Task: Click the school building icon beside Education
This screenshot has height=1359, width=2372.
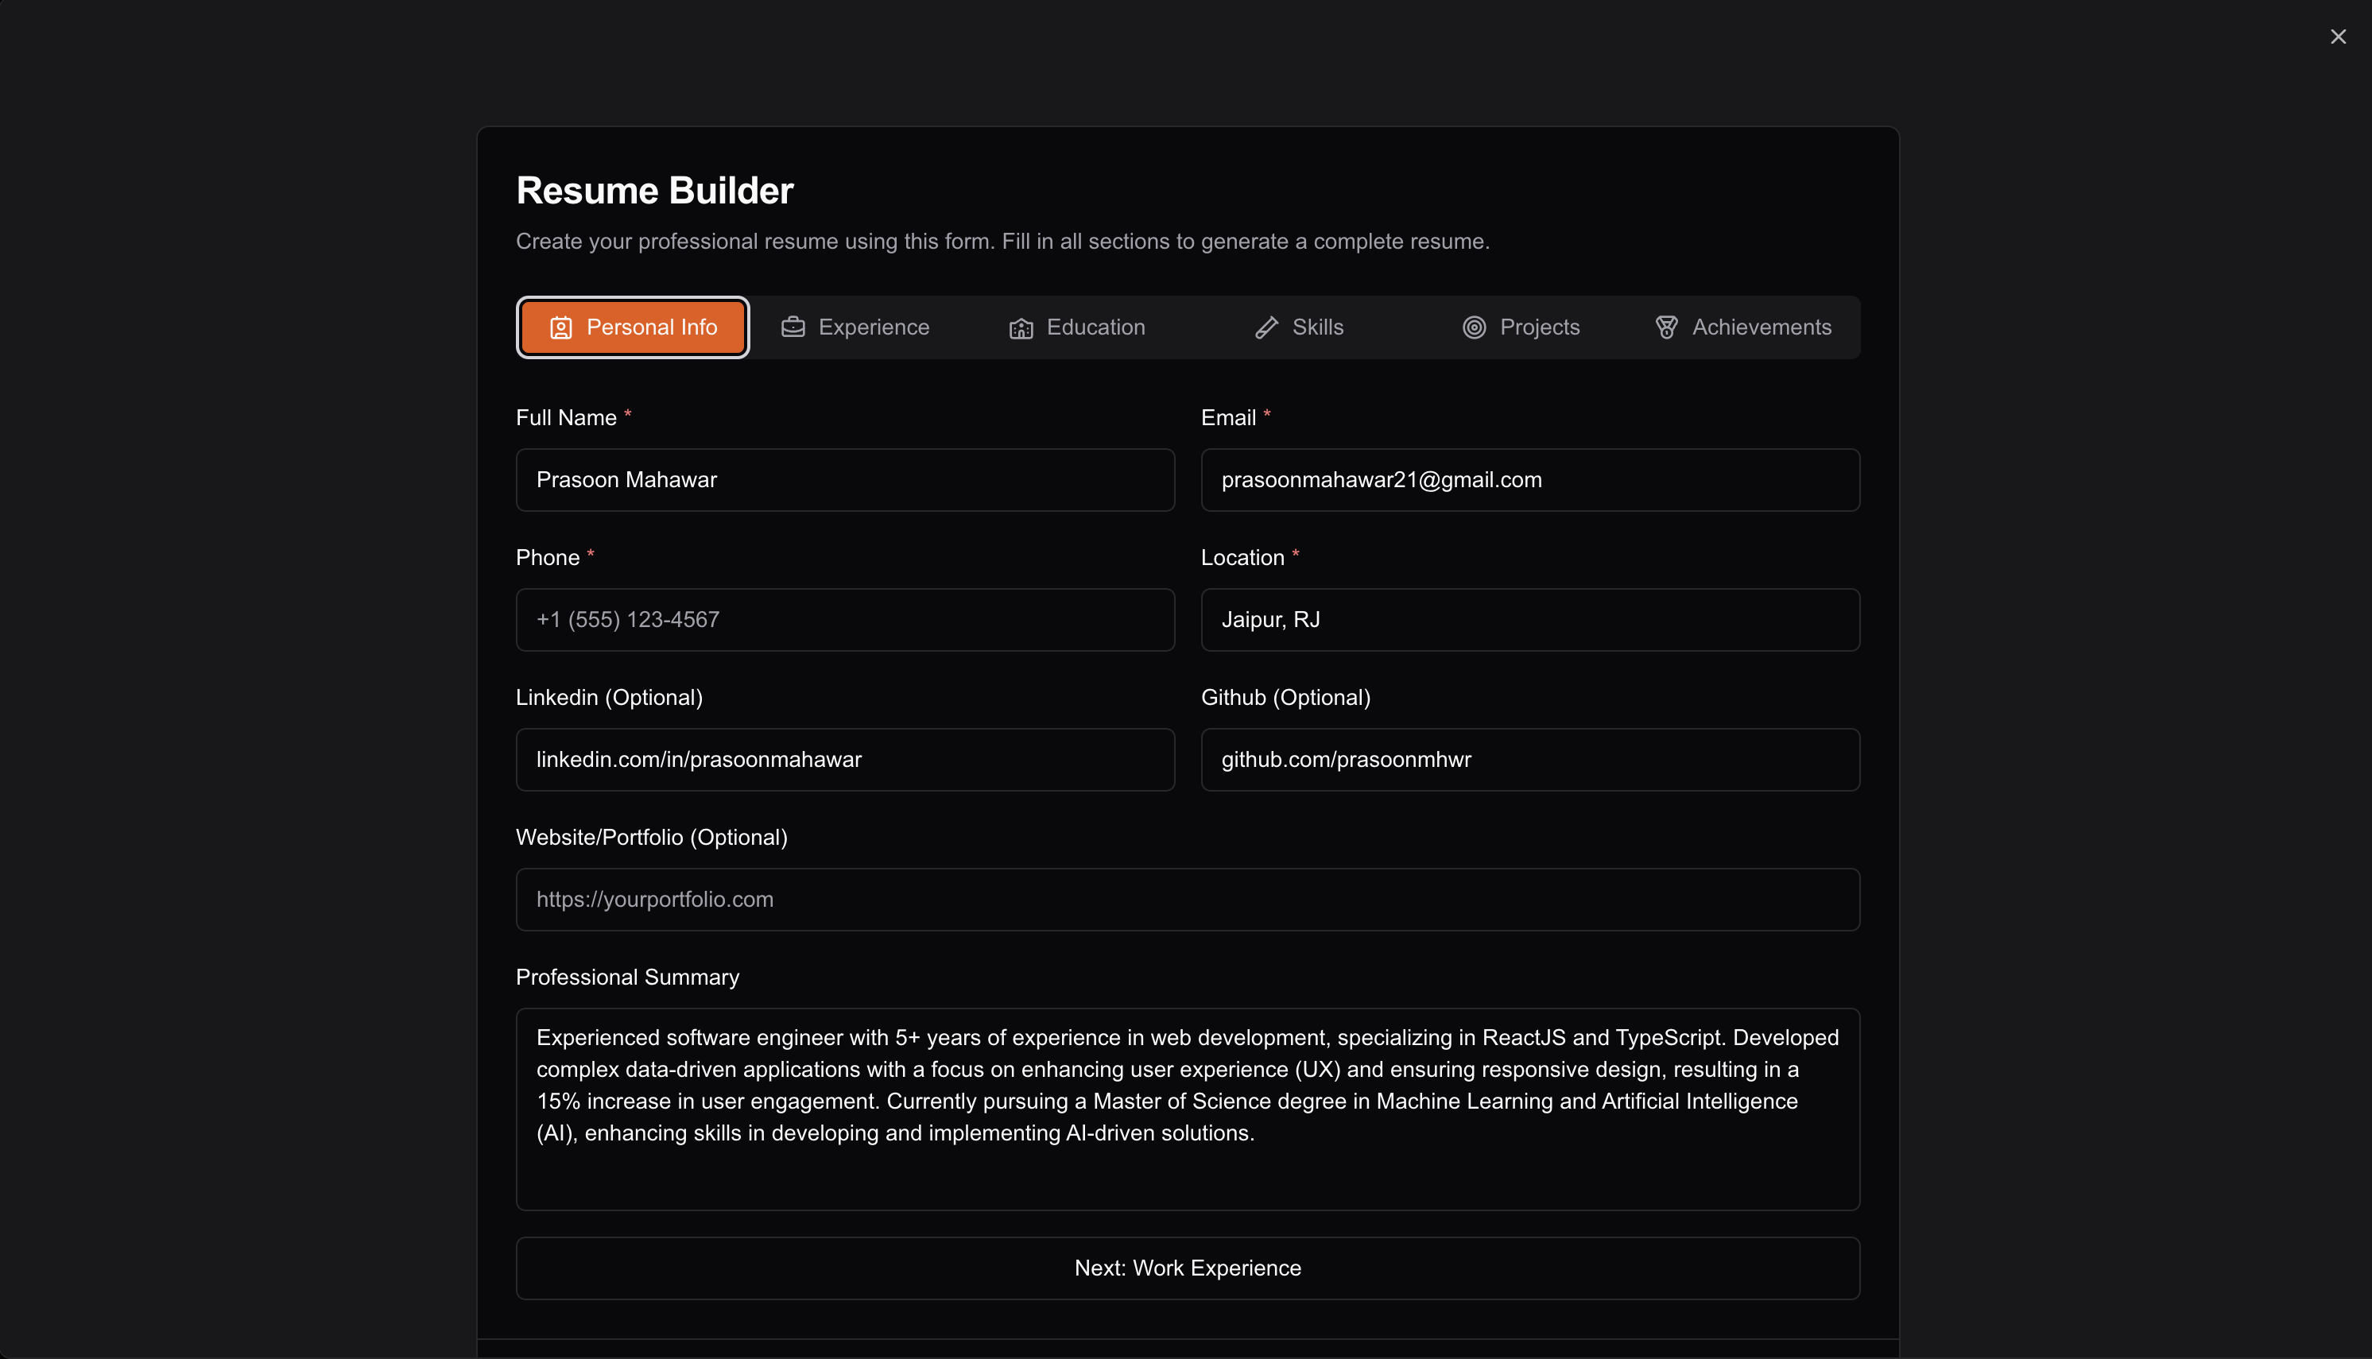Action: [1021, 327]
